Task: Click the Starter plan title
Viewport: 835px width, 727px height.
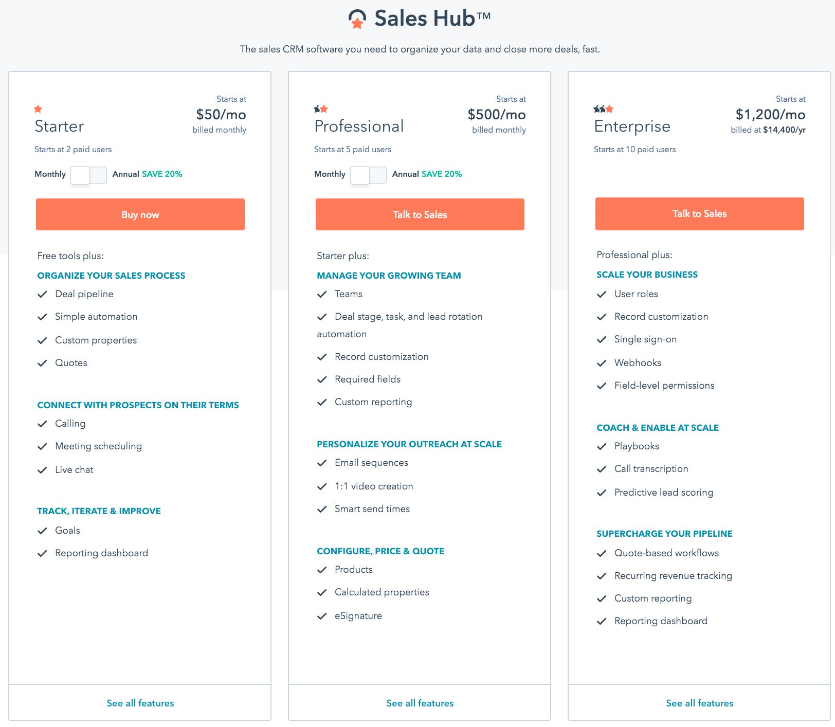Action: click(x=59, y=126)
